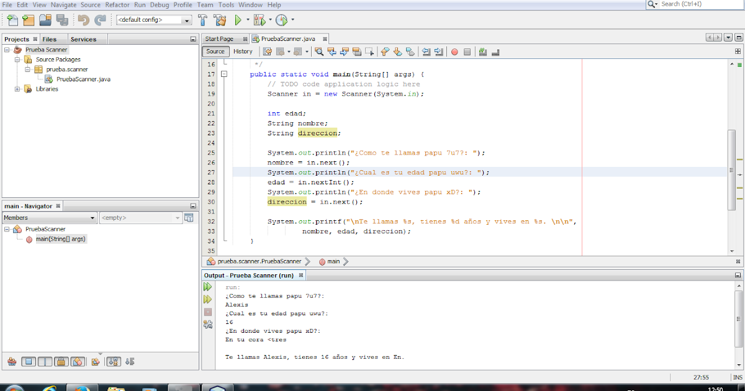This screenshot has width=745, height=391.
Task: Toggle the Bookmark icon in editor toolbar
Action: [x=410, y=52]
